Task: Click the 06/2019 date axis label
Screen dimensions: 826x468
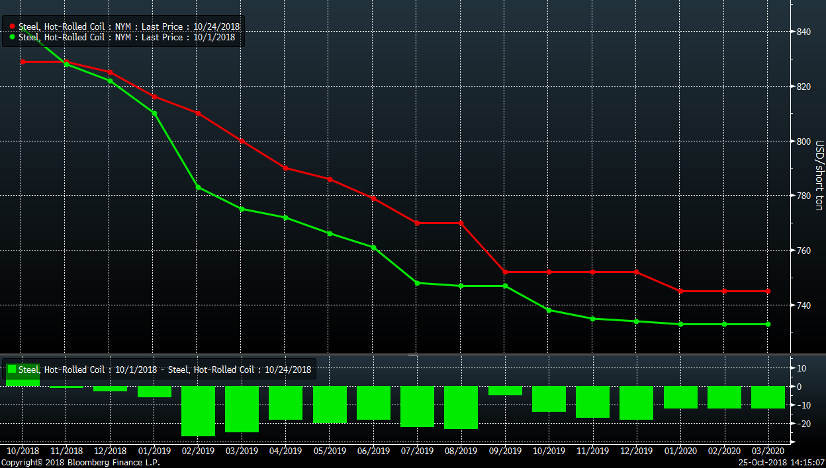Action: point(373,451)
